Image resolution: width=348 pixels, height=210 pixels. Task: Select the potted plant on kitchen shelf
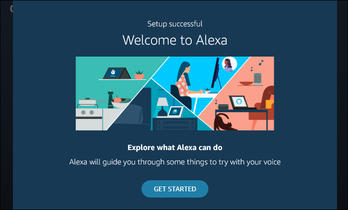click(139, 75)
